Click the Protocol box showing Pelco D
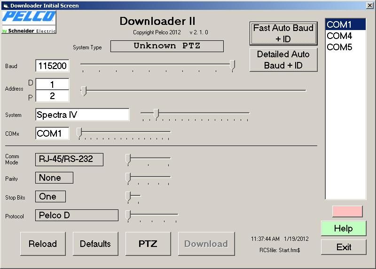 point(77,215)
